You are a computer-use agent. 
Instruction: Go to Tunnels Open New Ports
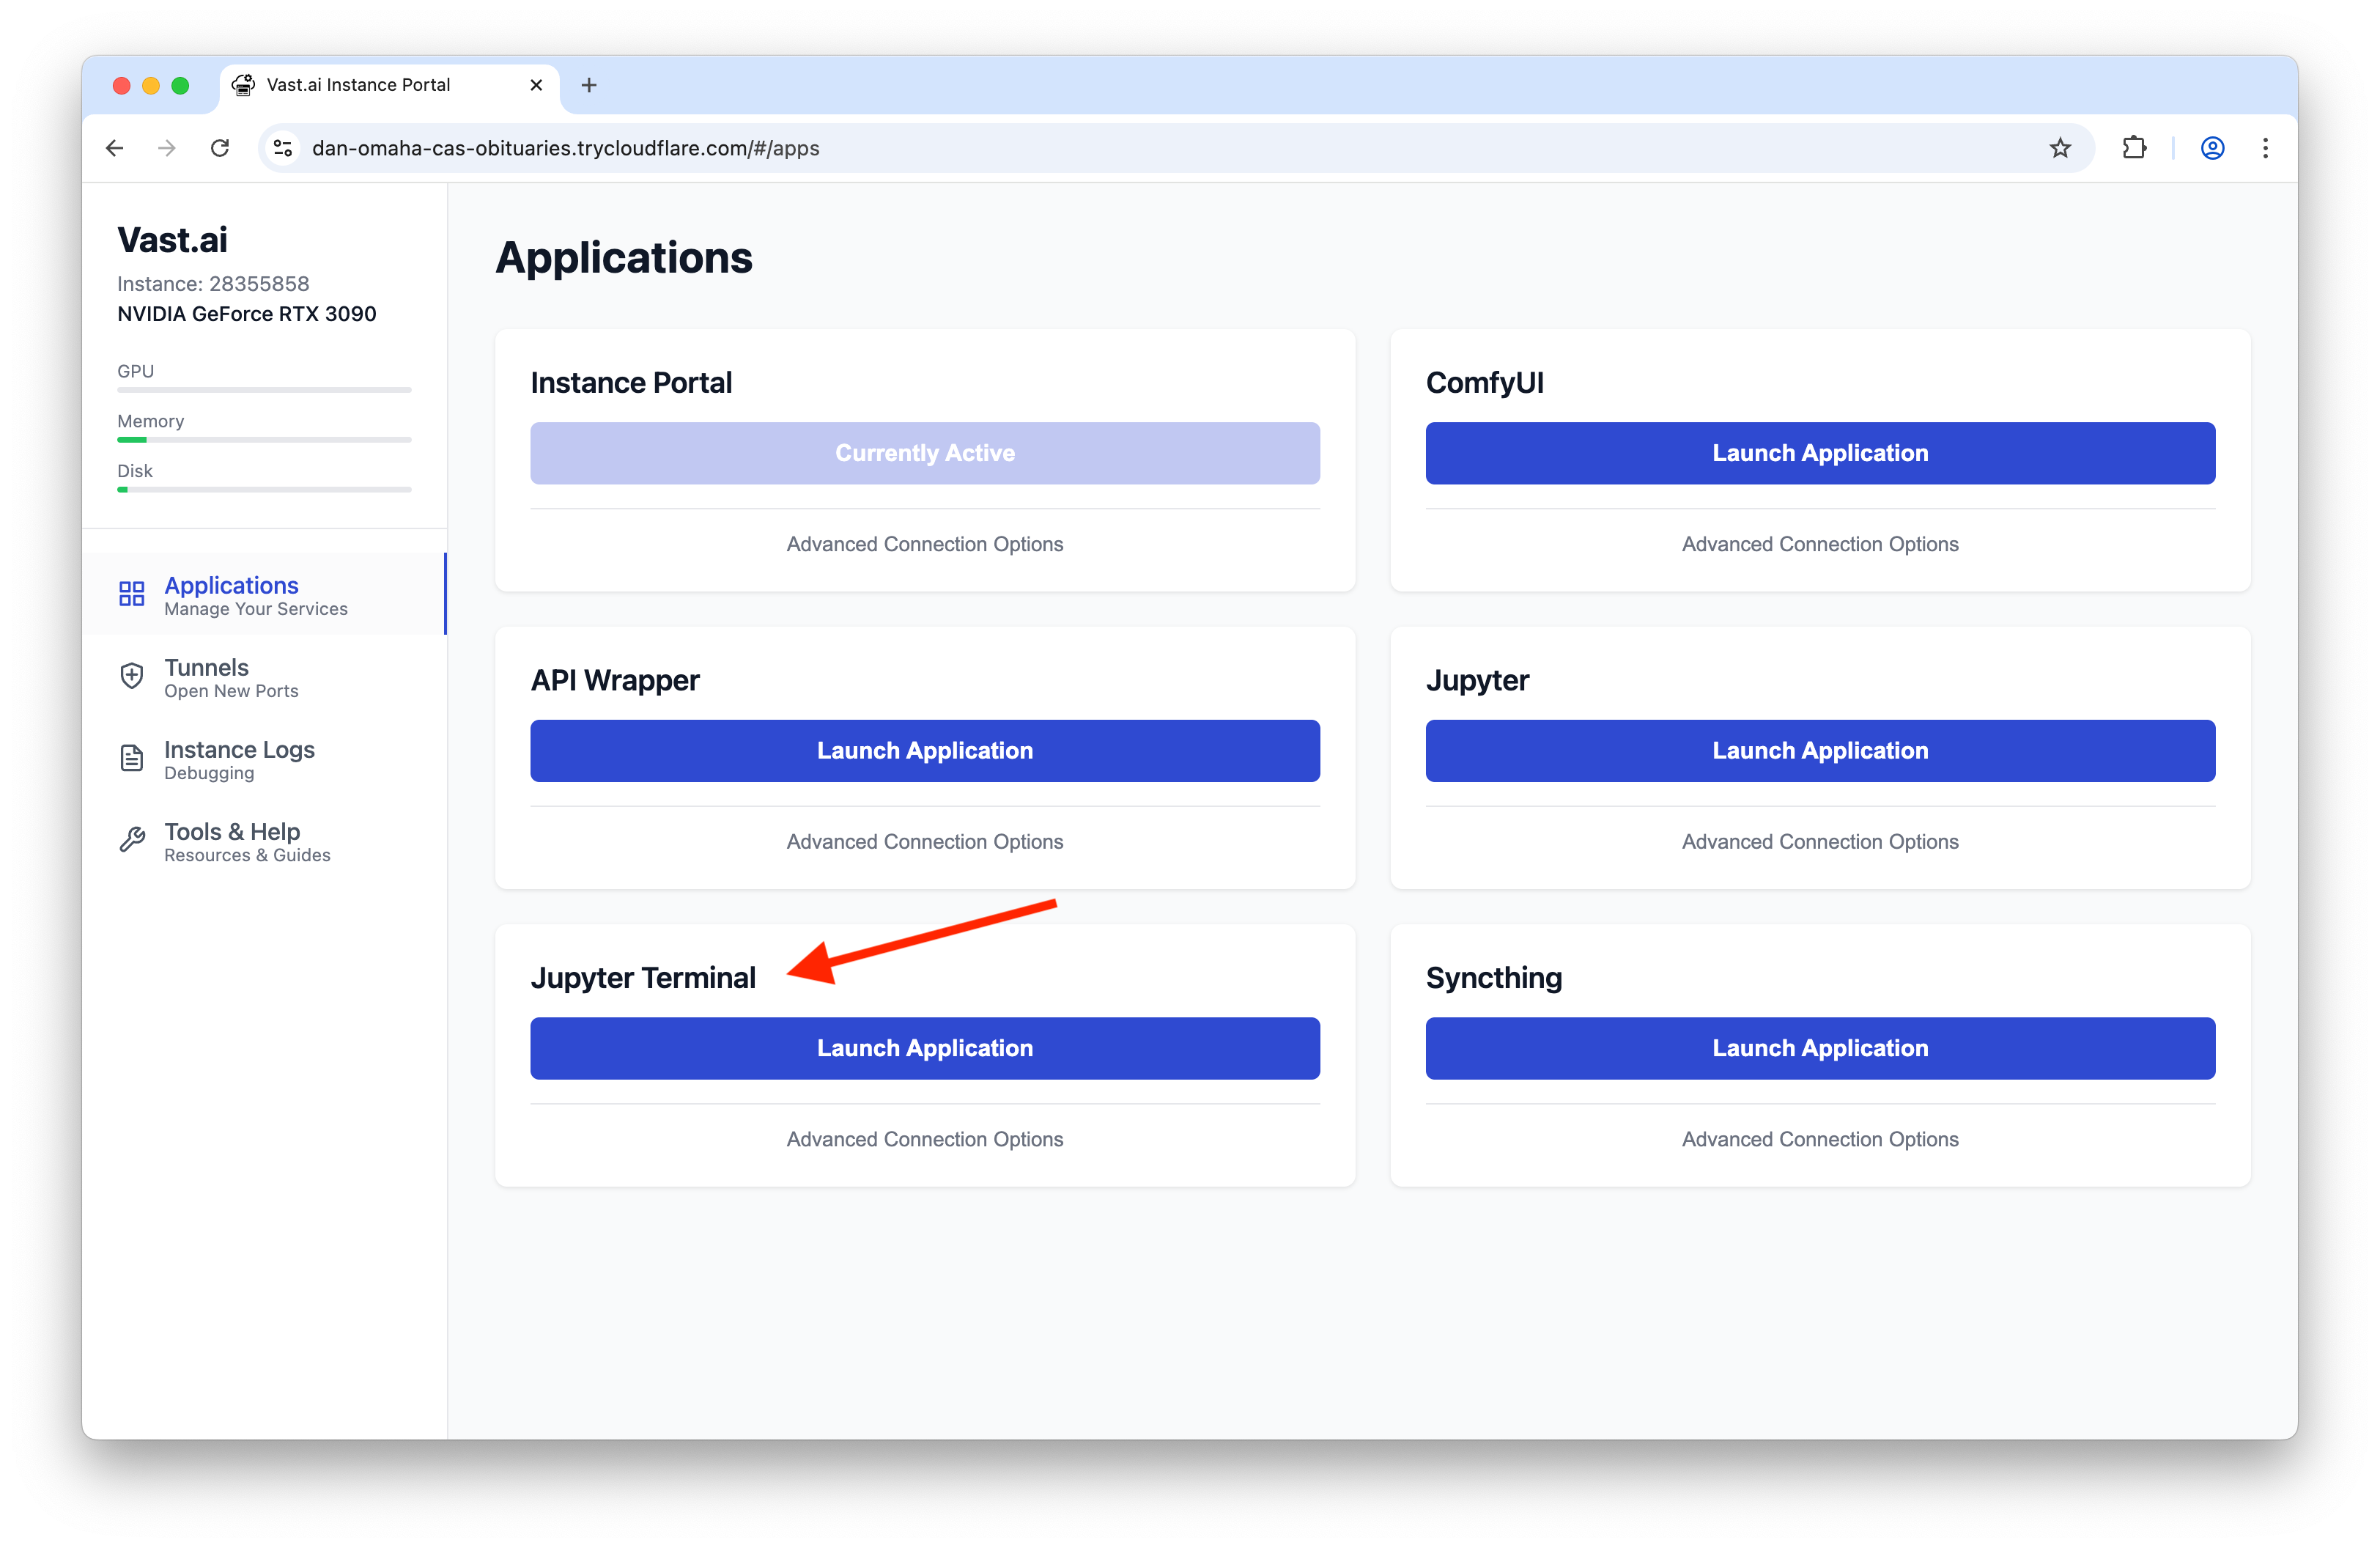[x=264, y=677]
